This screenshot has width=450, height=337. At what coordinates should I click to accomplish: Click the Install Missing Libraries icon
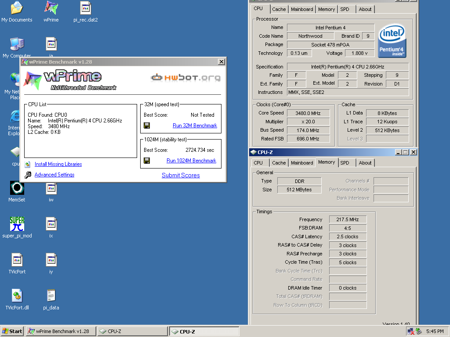click(28, 164)
